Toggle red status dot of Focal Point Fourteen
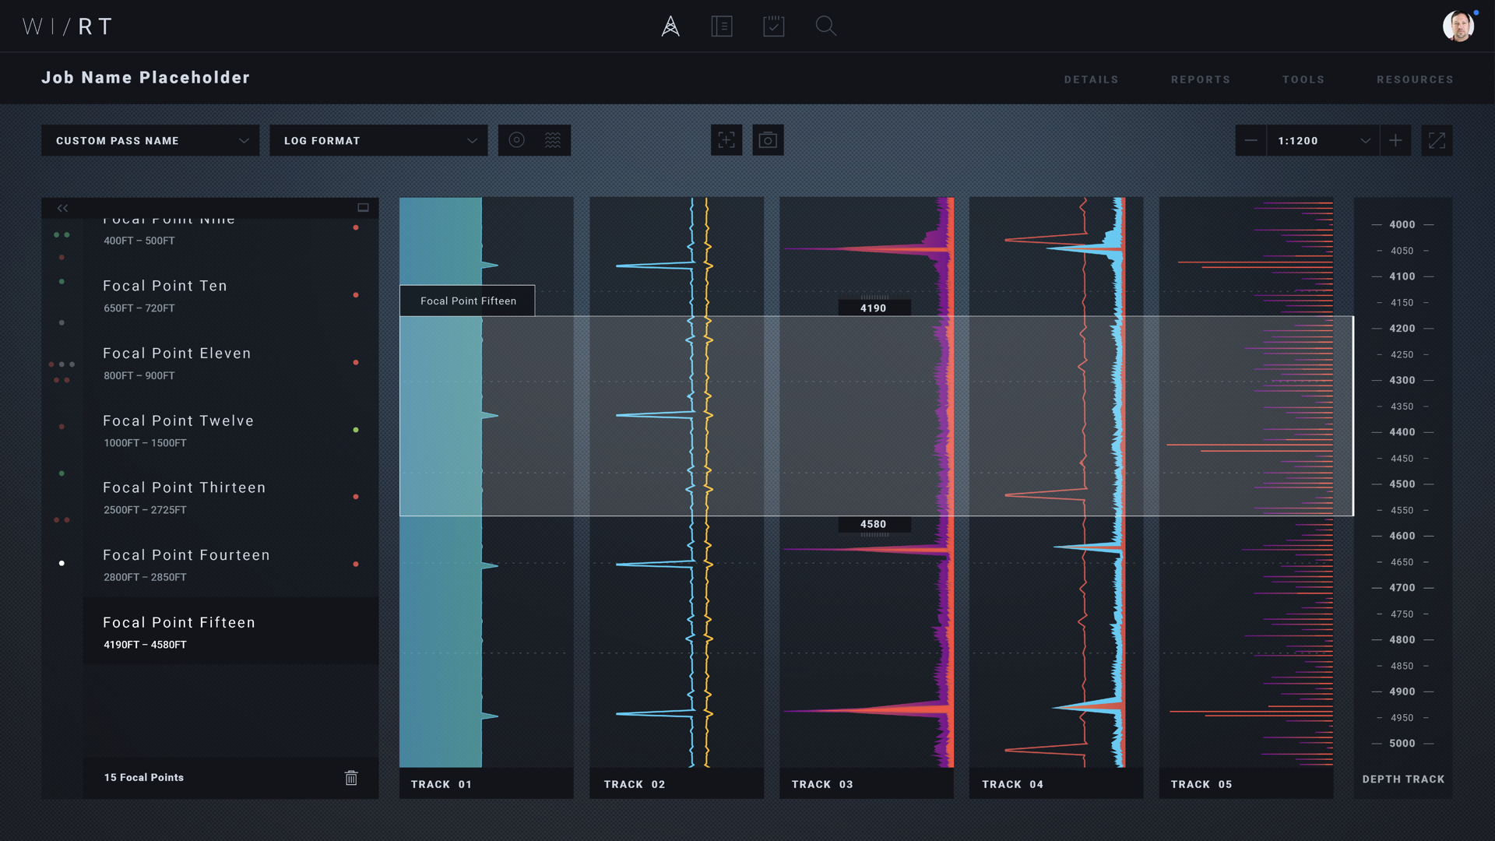 coord(356,565)
